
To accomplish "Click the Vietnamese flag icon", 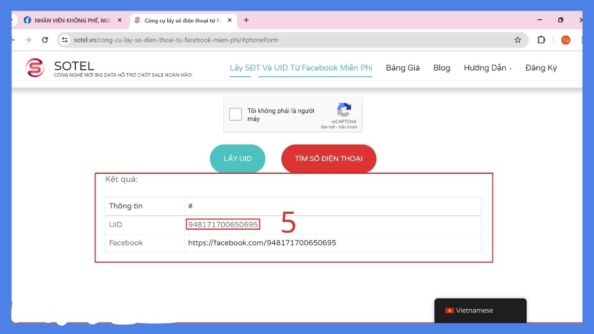I will (449, 311).
